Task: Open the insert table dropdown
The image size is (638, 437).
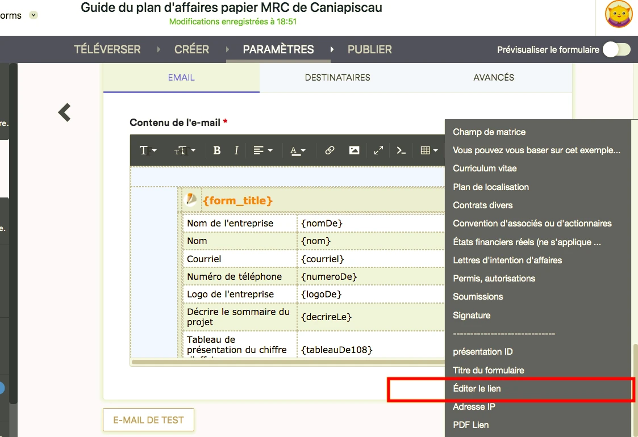Action: coord(429,150)
